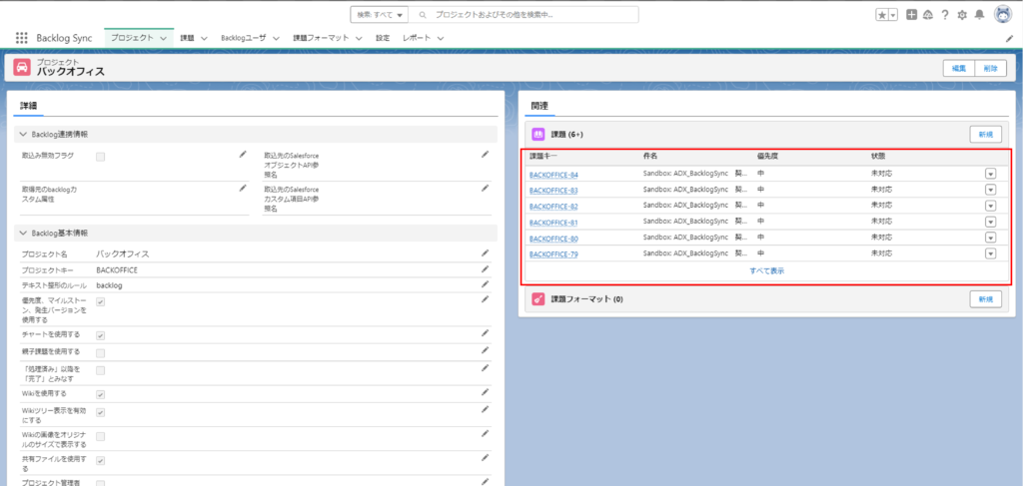Click the 削除 button
This screenshot has width=1023, height=486.
tap(990, 68)
